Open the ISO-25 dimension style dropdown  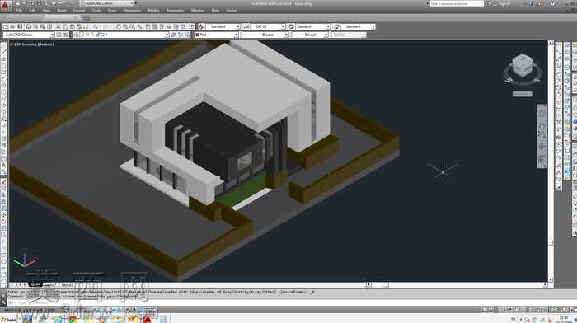(283, 26)
